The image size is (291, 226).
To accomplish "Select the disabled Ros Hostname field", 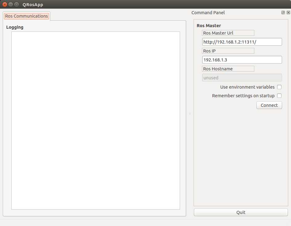I will click(x=242, y=78).
